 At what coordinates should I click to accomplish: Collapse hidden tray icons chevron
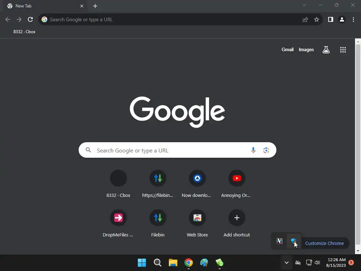pyautogui.click(x=287, y=263)
